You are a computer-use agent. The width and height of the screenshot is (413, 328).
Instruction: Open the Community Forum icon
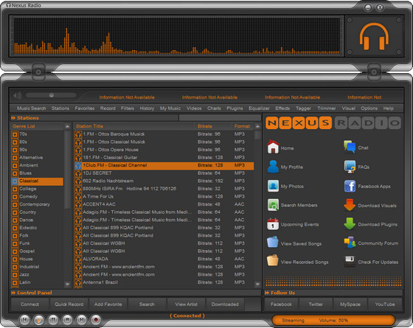(350, 242)
